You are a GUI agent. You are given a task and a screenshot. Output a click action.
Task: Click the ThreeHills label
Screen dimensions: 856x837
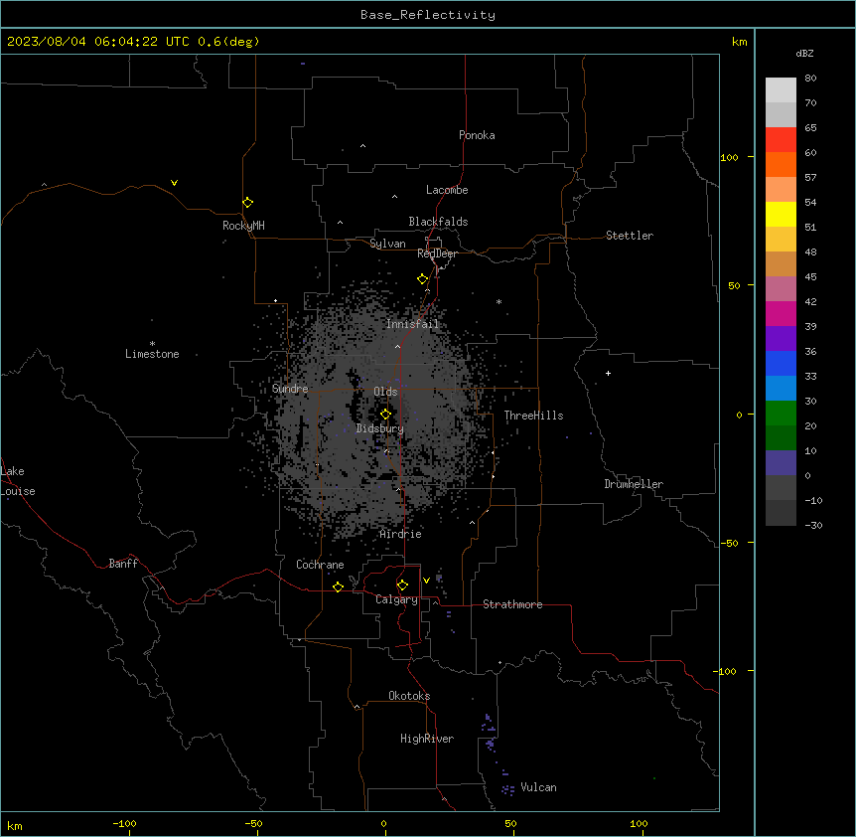click(533, 416)
